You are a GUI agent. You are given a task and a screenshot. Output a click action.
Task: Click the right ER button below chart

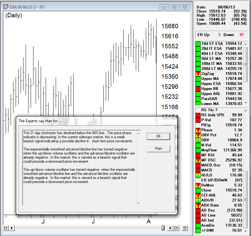pyautogui.click(x=176, y=228)
